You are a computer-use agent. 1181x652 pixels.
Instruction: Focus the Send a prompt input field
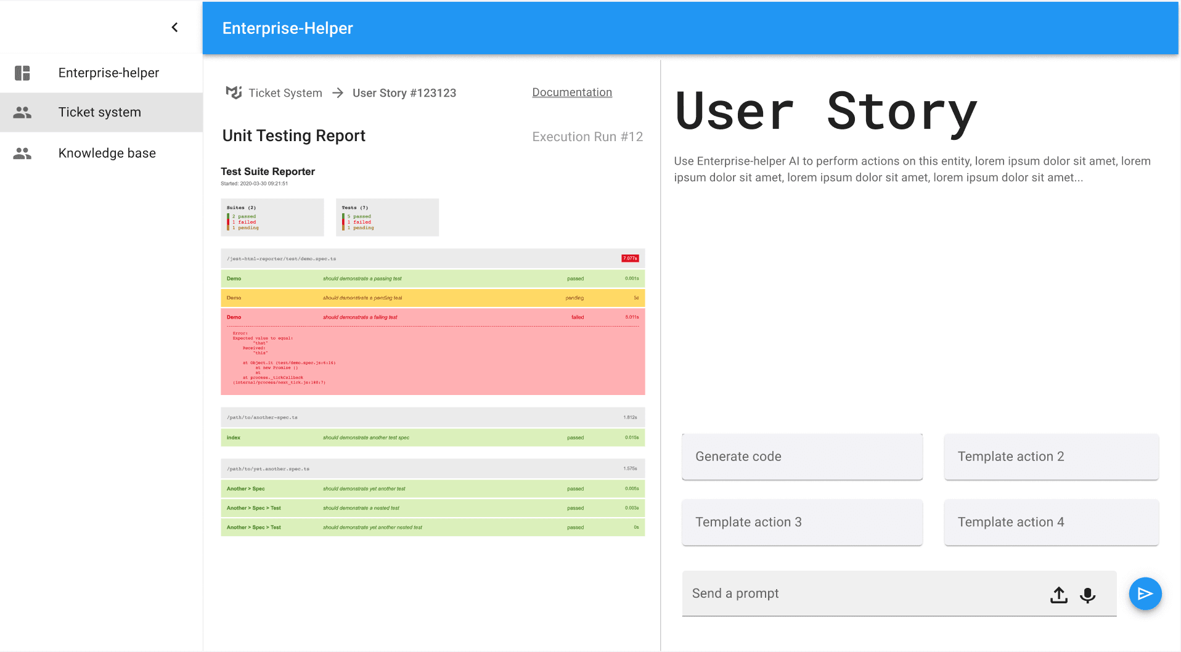click(863, 593)
